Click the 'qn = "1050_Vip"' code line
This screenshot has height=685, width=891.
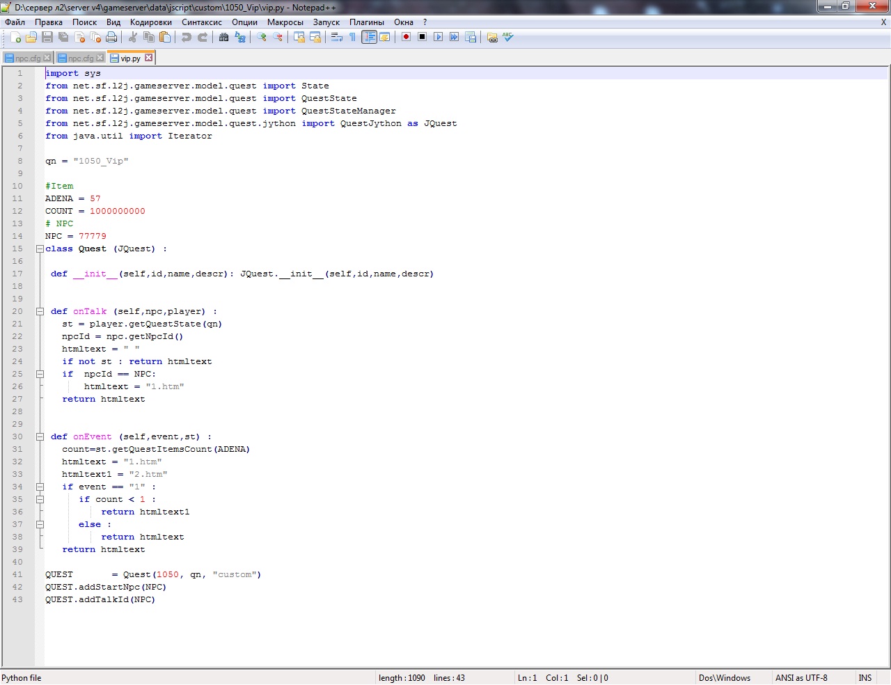click(x=87, y=161)
